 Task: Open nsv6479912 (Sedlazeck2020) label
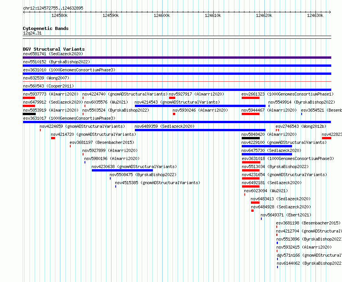(x=53, y=102)
